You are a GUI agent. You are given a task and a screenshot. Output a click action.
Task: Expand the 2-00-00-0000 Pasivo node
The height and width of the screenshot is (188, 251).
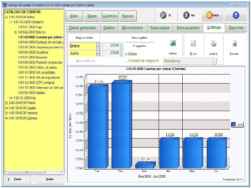pos(6,103)
